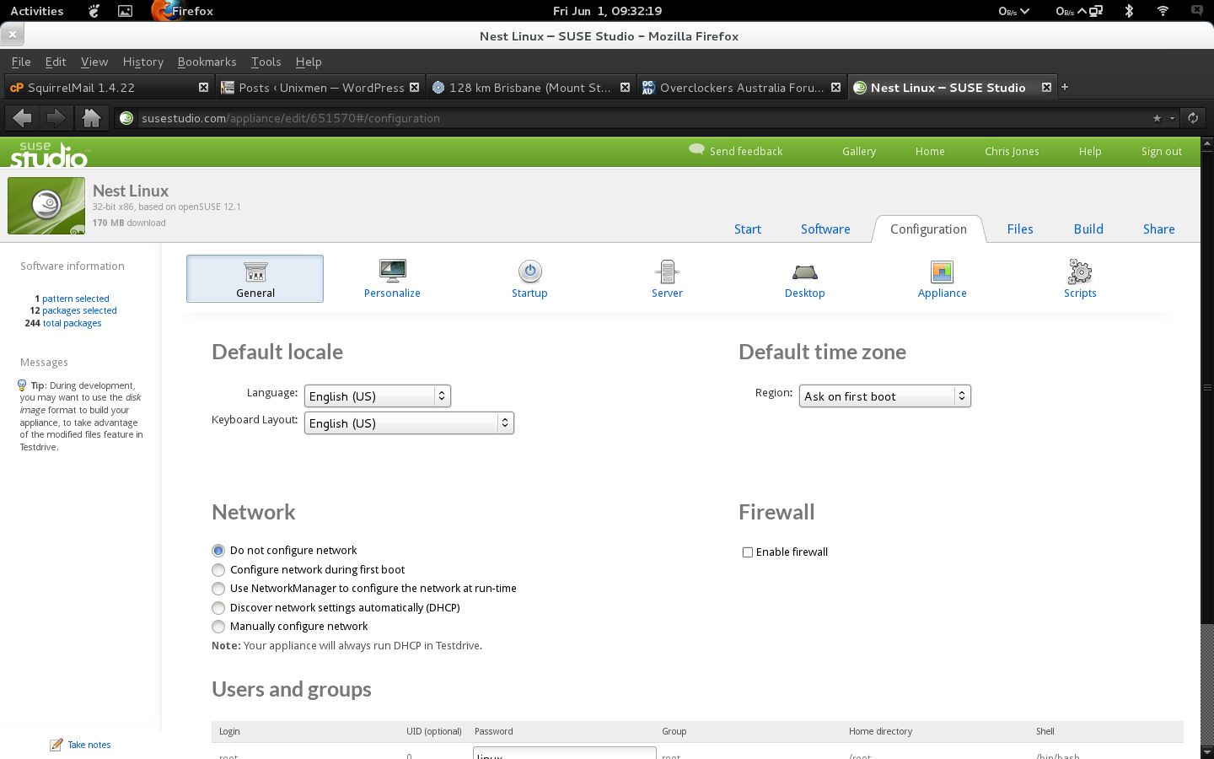The width and height of the screenshot is (1214, 759).
Task: Open the Keyboard Layout dropdown
Action: click(409, 423)
